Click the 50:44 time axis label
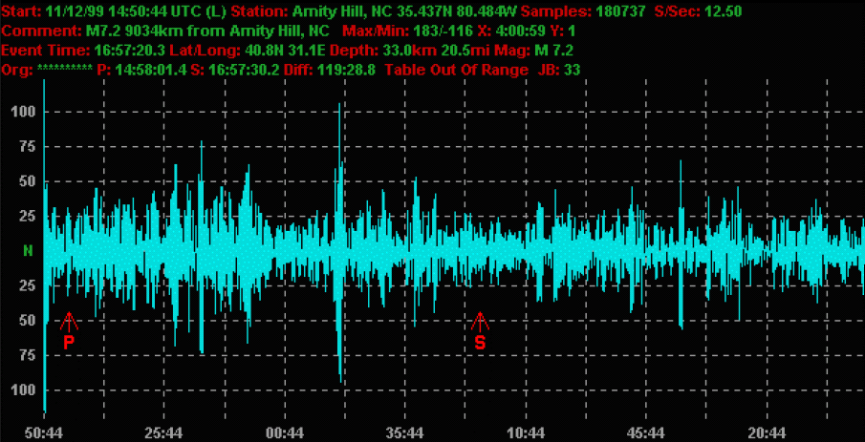The width and height of the screenshot is (865, 442). pos(45,432)
